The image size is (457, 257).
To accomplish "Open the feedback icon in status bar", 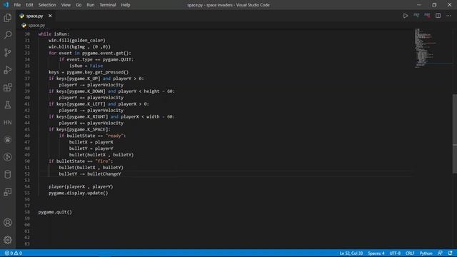I will coord(440,253).
